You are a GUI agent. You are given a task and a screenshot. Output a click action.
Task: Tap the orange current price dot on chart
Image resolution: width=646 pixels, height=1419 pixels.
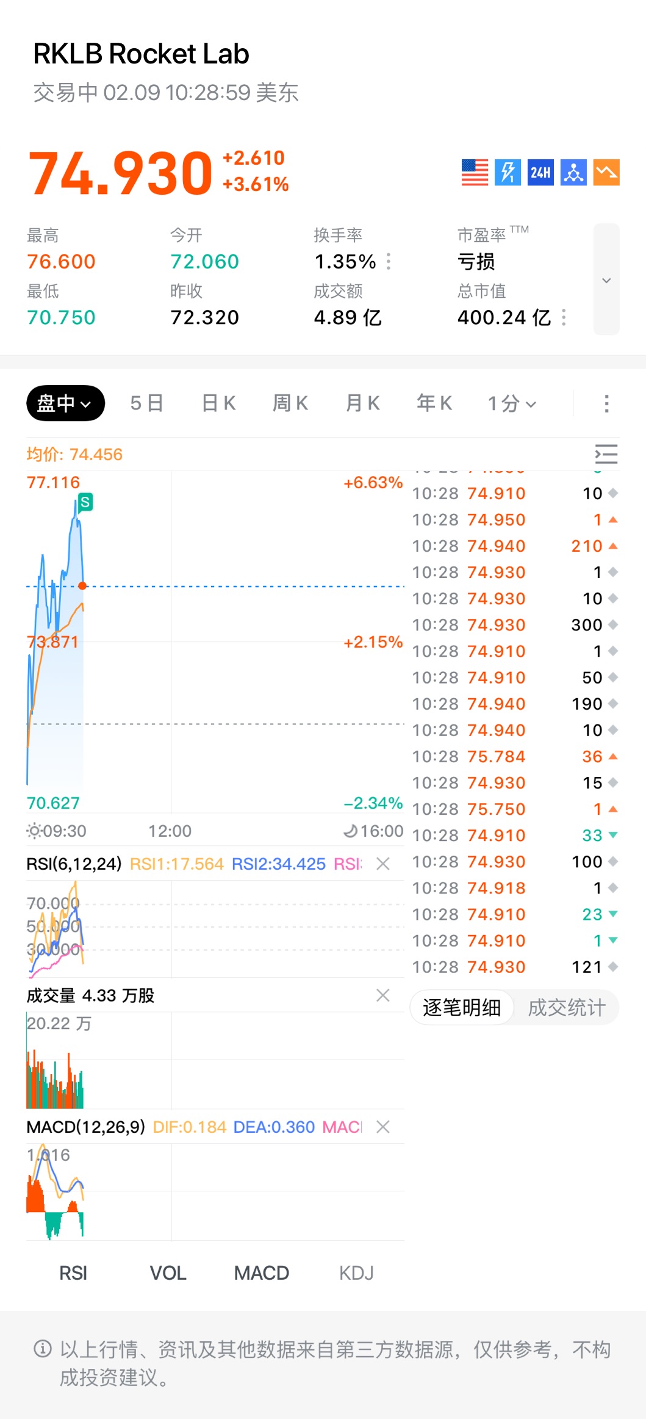tap(82, 586)
